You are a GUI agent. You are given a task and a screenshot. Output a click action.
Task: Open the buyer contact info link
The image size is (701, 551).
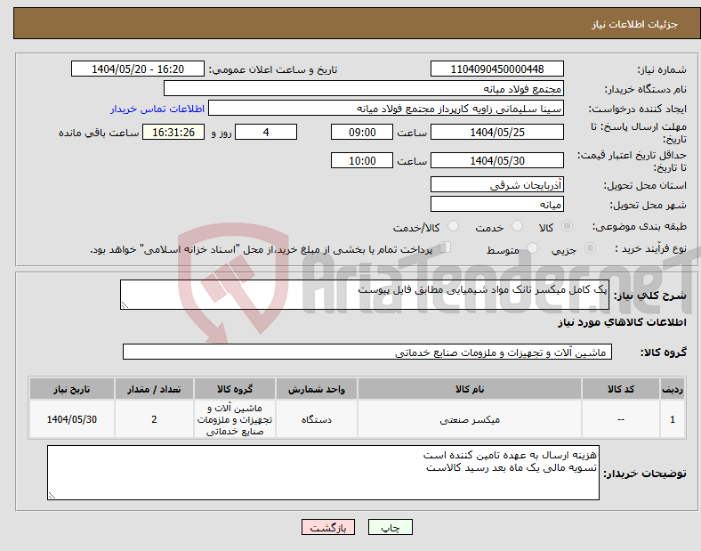(x=157, y=109)
